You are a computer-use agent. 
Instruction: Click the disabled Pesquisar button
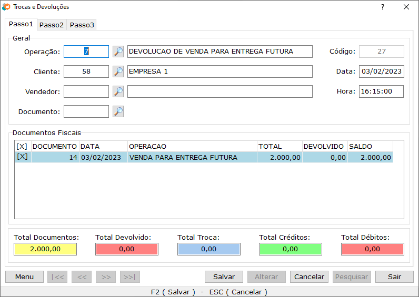352,276
